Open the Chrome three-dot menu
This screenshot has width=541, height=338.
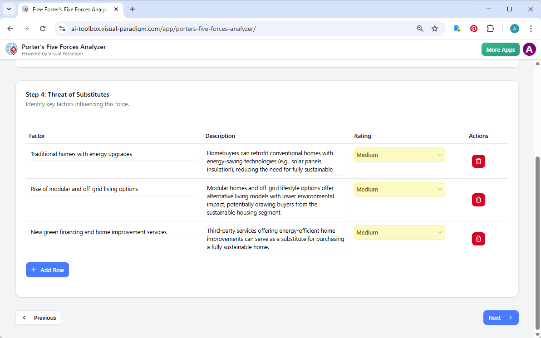click(531, 28)
